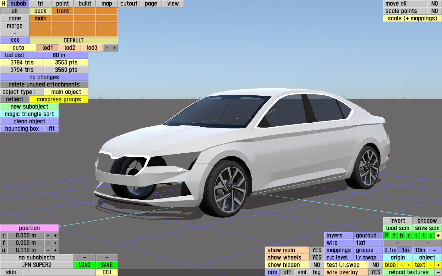Image resolution: width=442 pixels, height=276 pixels.
Task: Select the main orange layer cell
Action: click(41, 18)
